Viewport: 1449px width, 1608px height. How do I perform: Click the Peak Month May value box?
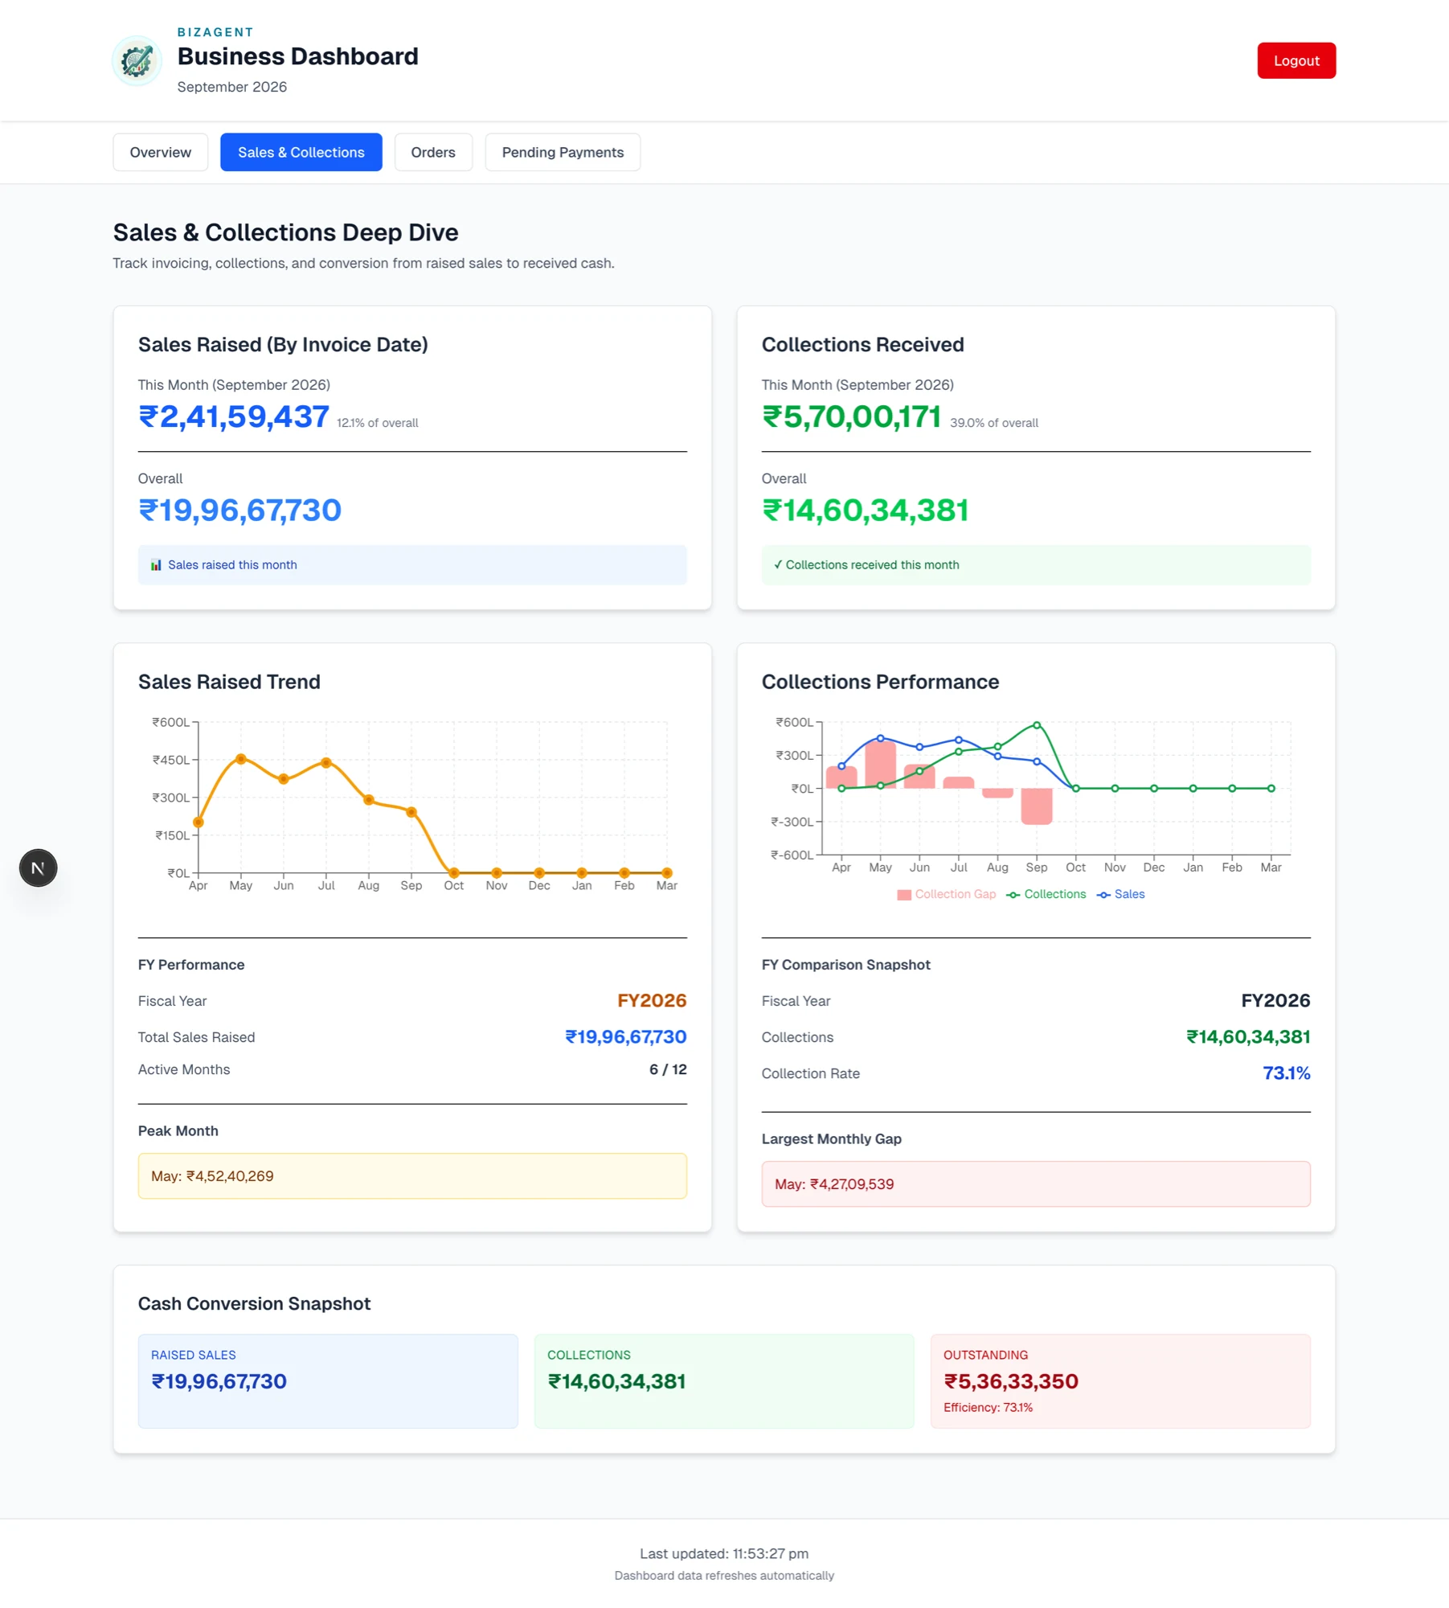412,1176
